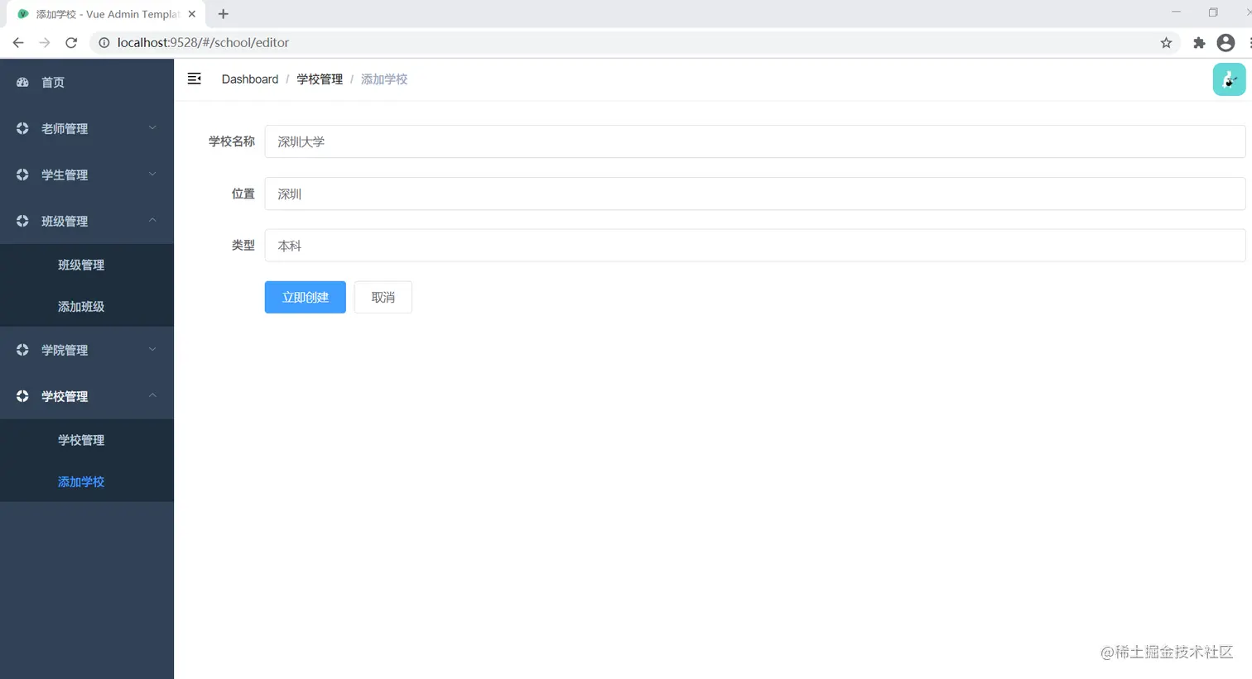1252x679 pixels.
Task: Open the user avatar menu
Action: (x=1229, y=79)
